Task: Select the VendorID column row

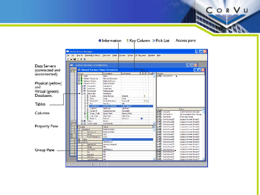Action: point(115,111)
